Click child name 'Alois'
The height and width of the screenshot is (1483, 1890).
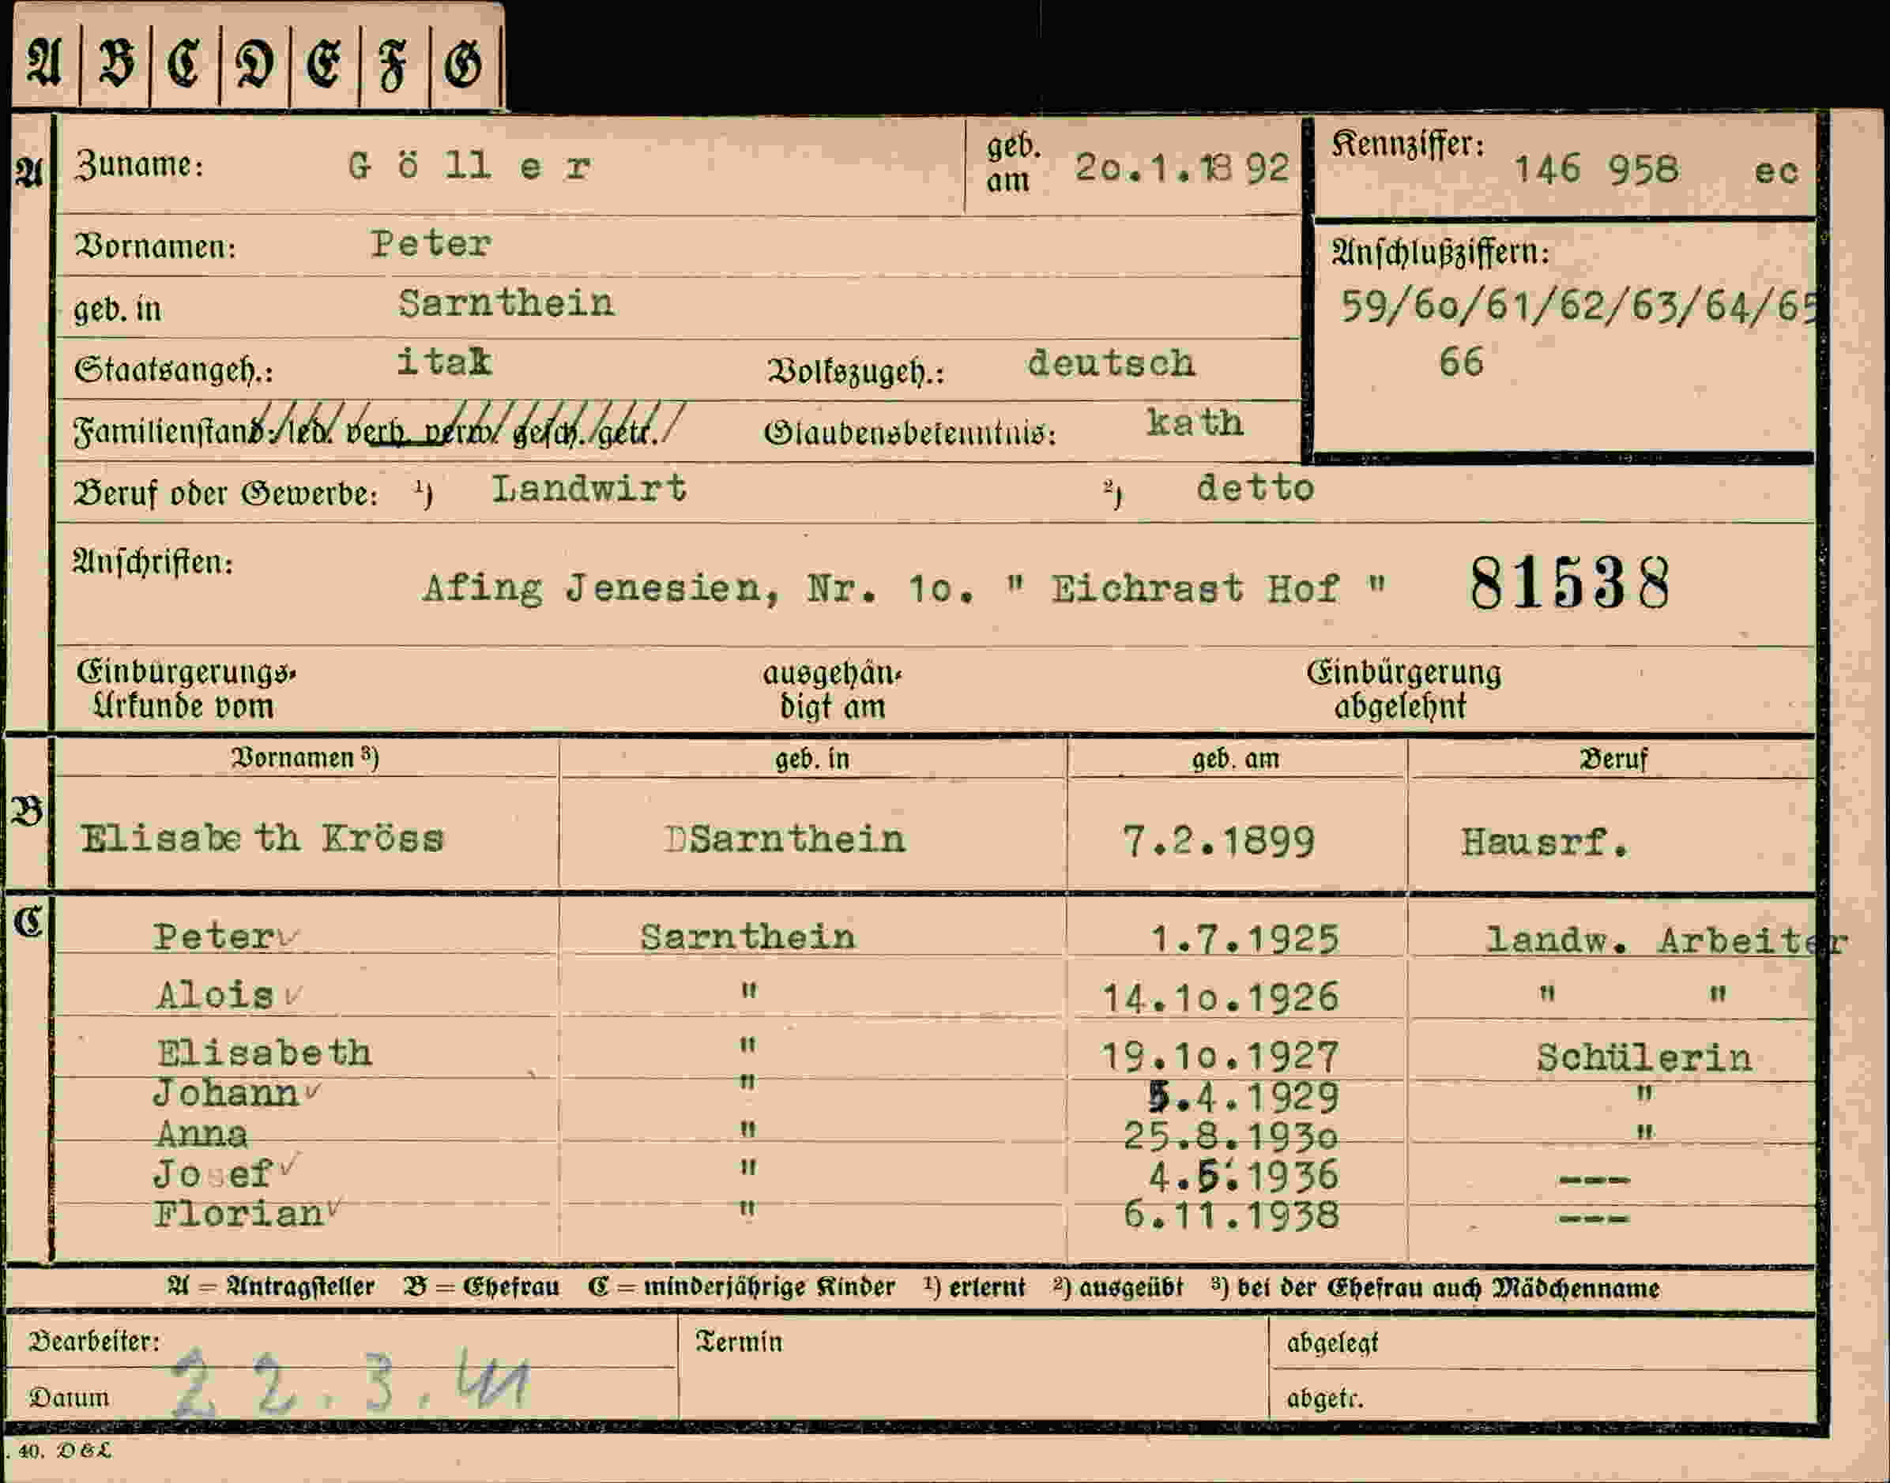(x=216, y=995)
